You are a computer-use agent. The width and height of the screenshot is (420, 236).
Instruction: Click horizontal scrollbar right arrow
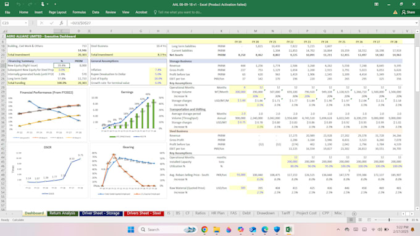[x=412, y=214]
